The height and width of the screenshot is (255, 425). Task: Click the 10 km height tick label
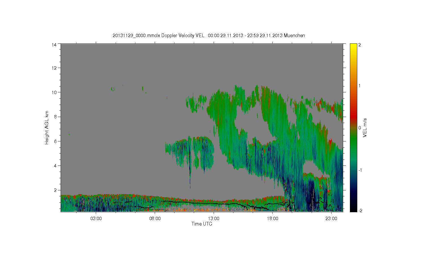54,92
